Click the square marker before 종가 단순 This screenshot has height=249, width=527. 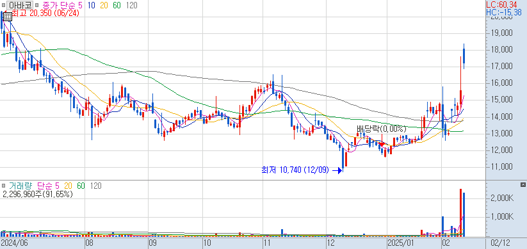(37, 5)
